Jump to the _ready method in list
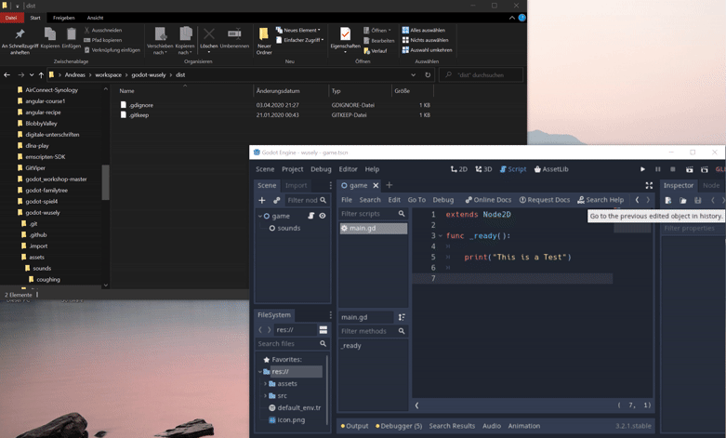This screenshot has height=438, width=726. [x=351, y=345]
